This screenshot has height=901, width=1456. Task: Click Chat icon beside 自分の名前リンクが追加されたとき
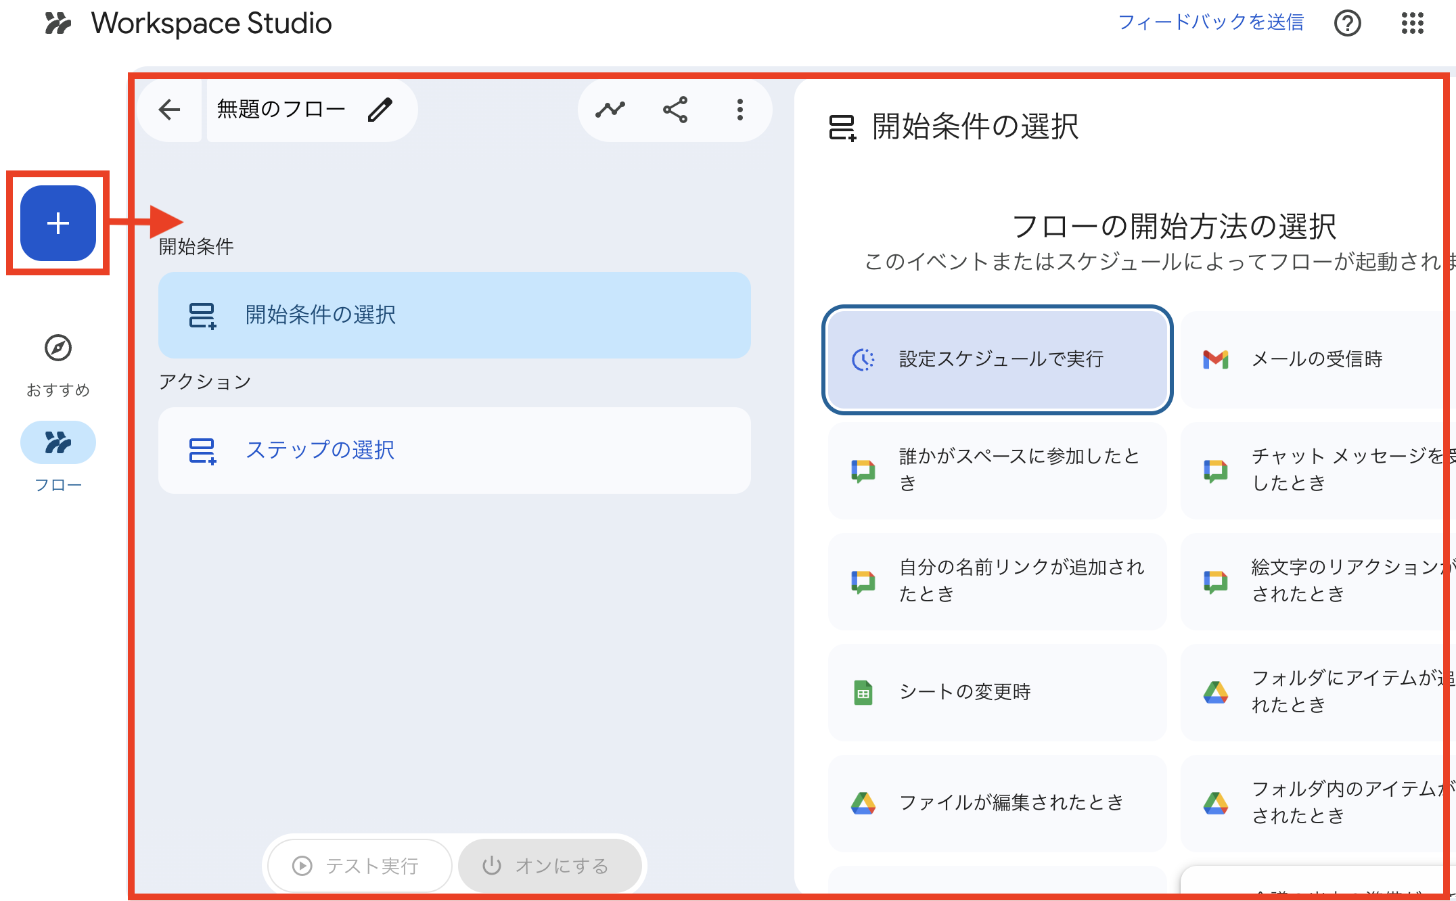click(x=863, y=581)
